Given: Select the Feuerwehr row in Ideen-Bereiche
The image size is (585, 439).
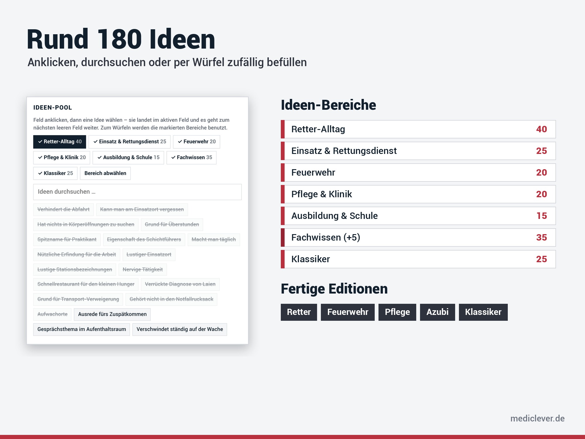Looking at the screenshot, I should pyautogui.click(x=418, y=172).
